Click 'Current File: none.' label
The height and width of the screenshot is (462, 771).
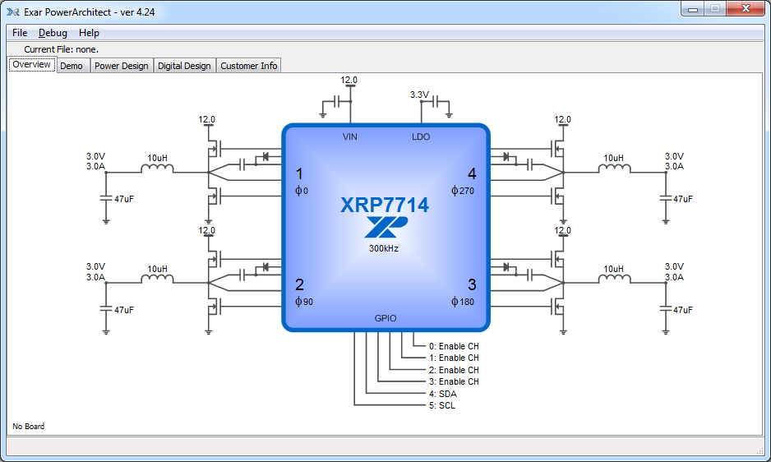pos(62,49)
